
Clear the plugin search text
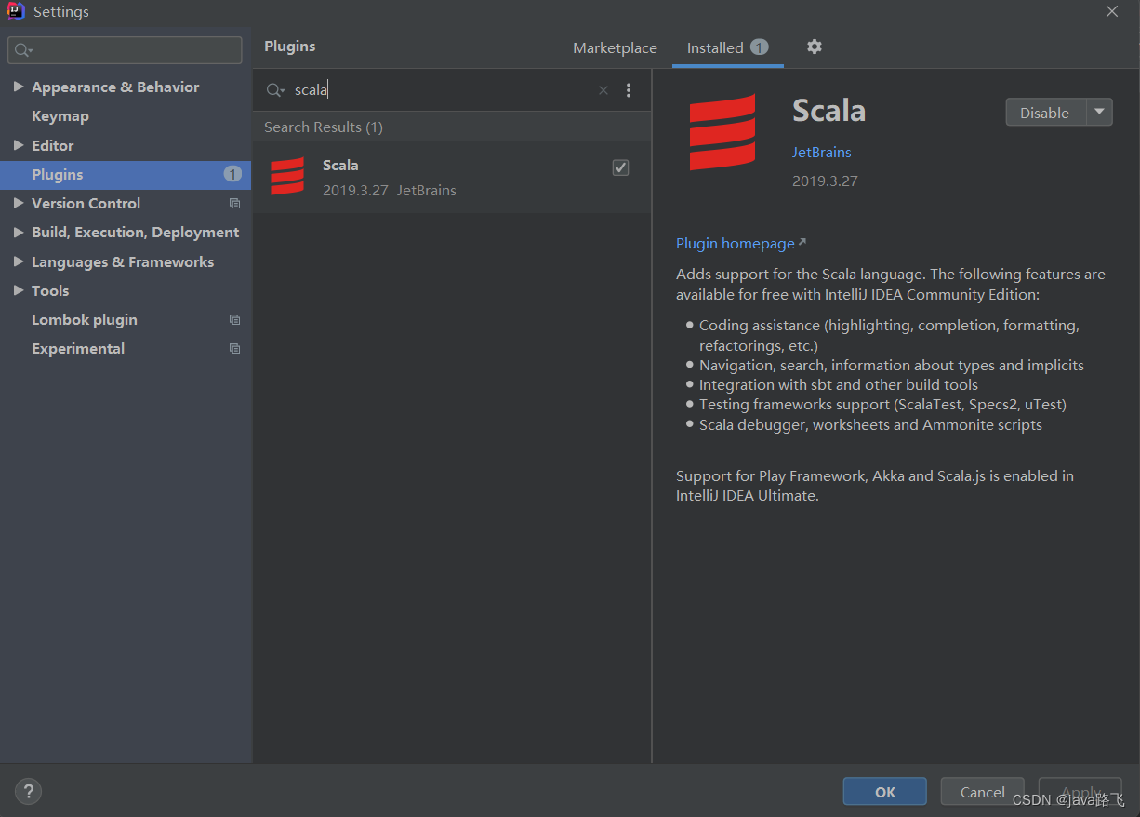click(x=603, y=90)
